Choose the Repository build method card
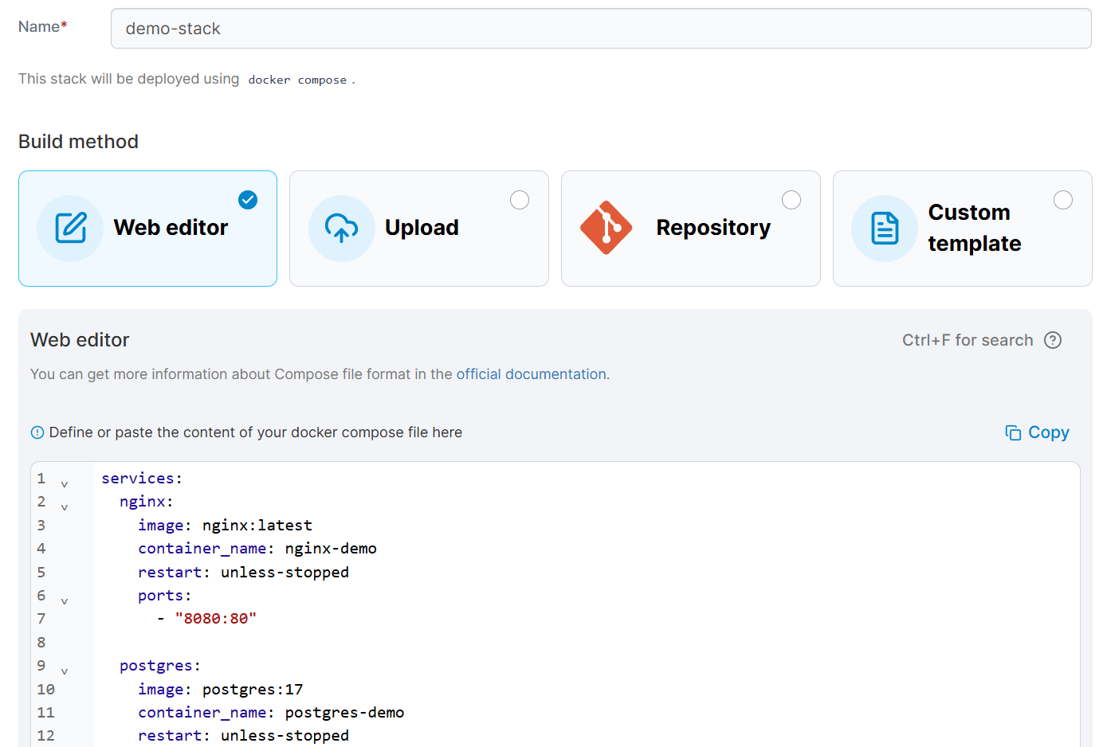This screenshot has width=1103, height=747. click(691, 229)
